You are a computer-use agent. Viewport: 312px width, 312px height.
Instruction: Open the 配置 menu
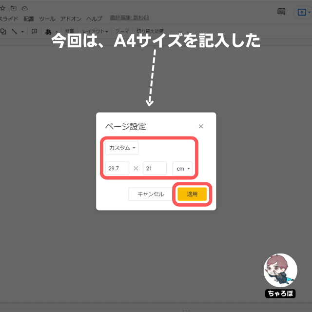click(x=29, y=19)
